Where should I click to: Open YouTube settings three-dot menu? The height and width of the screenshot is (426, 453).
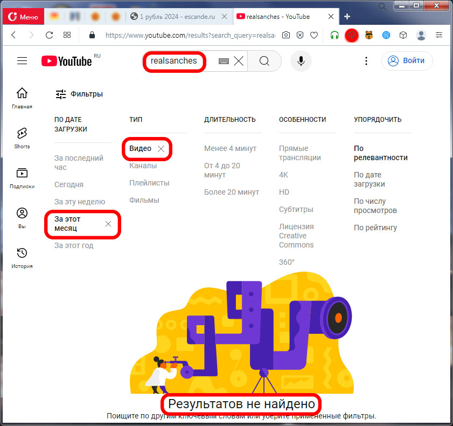[366, 61]
